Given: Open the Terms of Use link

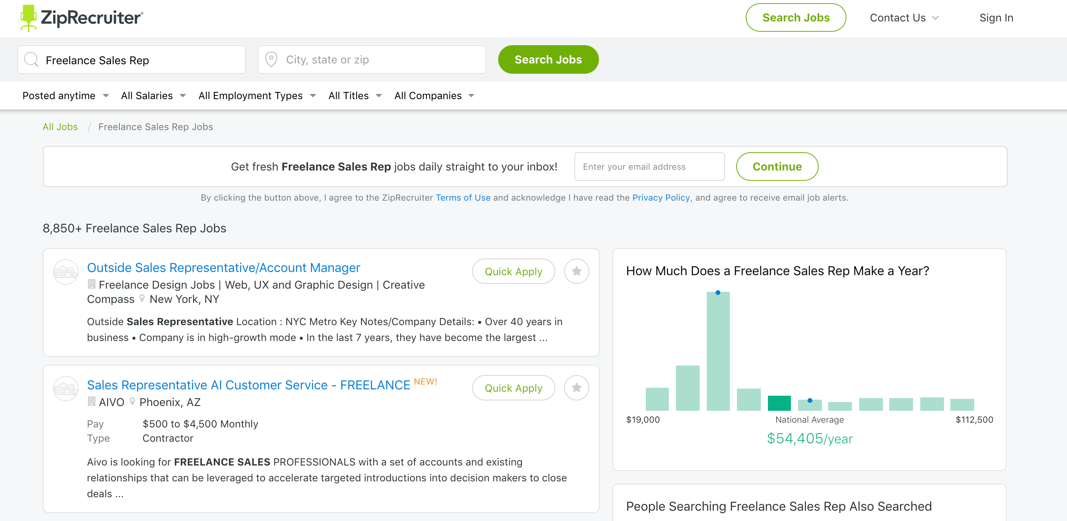Looking at the screenshot, I should tap(463, 197).
